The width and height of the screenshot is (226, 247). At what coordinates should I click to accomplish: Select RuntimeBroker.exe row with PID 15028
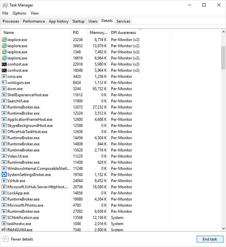point(86,150)
